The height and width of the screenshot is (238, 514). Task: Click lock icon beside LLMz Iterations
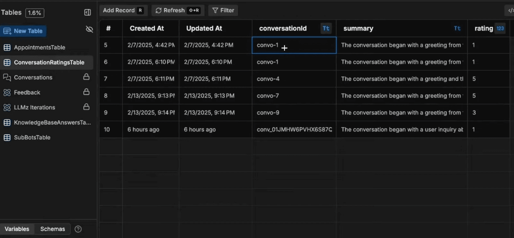point(86,107)
